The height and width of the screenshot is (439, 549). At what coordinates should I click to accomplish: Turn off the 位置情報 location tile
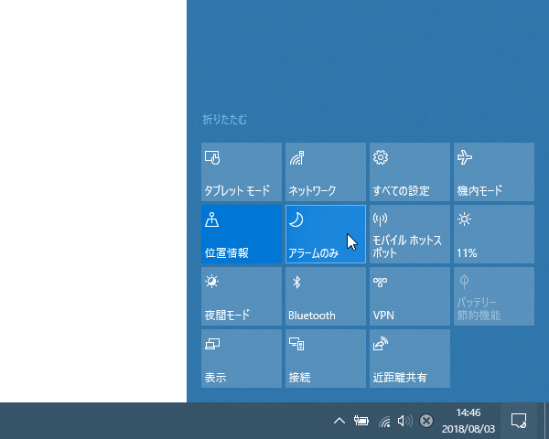pos(242,234)
